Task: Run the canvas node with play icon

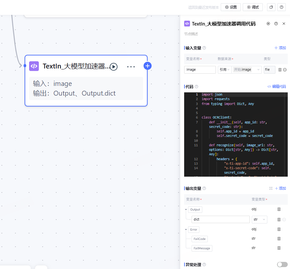Action: pos(114,67)
